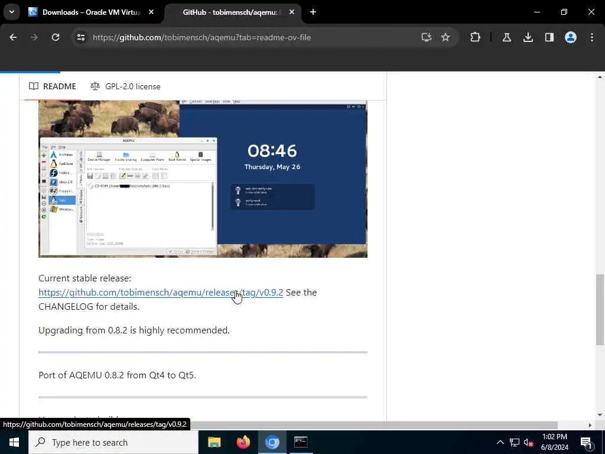Open the network icon in system tray
This screenshot has width=605, height=454.
pos(515,442)
